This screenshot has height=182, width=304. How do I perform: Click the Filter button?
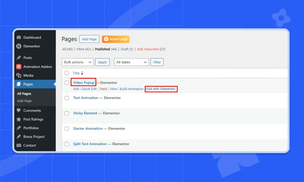tap(157, 62)
